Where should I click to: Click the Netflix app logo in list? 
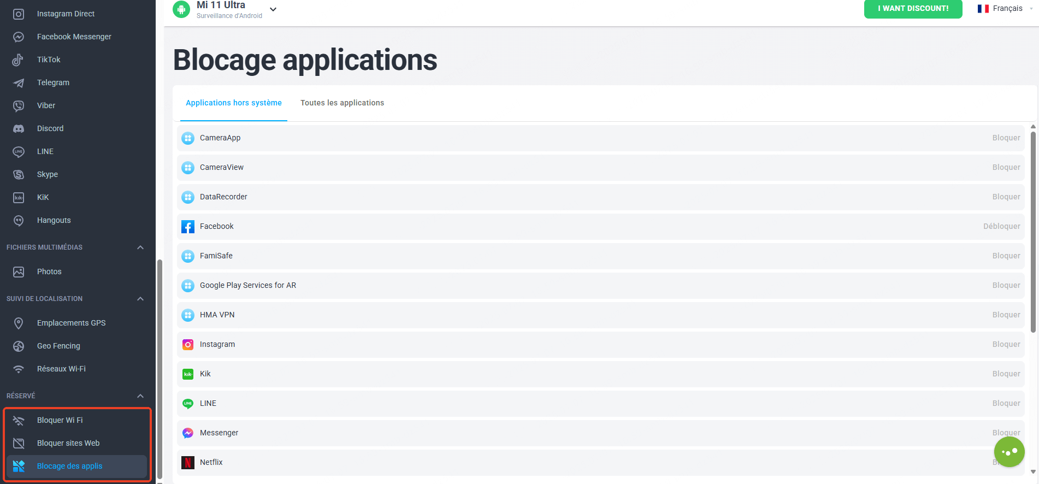click(x=188, y=463)
